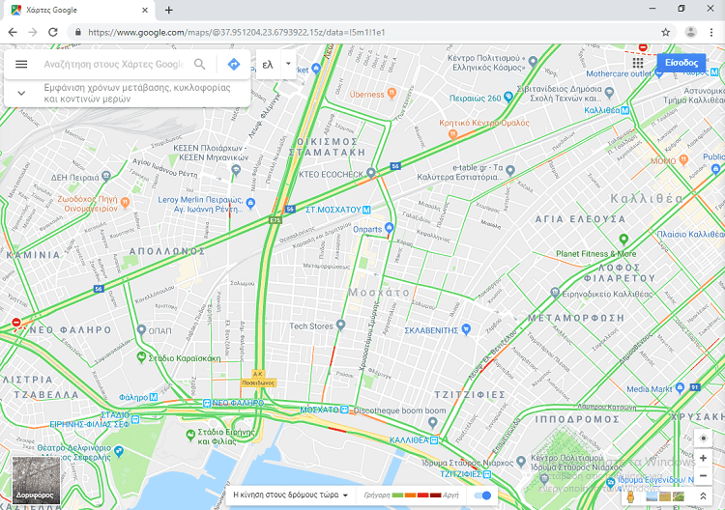Focus the 'Αναζήτηση στους Χάρτες Google' search field
Image resolution: width=725 pixels, height=510 pixels.
pyautogui.click(x=114, y=64)
